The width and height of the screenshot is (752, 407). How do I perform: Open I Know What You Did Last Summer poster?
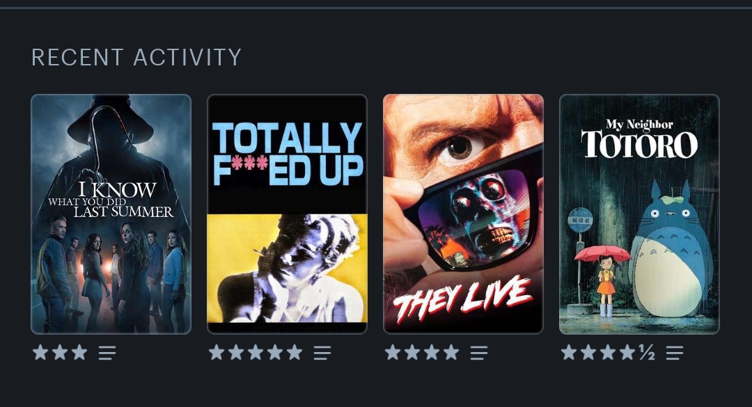[111, 214]
